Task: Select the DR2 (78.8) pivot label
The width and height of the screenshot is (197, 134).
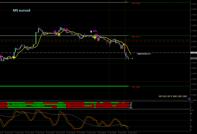Action: pos(136,3)
